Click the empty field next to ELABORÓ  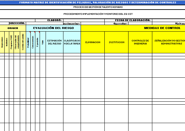[x=84, y=20]
